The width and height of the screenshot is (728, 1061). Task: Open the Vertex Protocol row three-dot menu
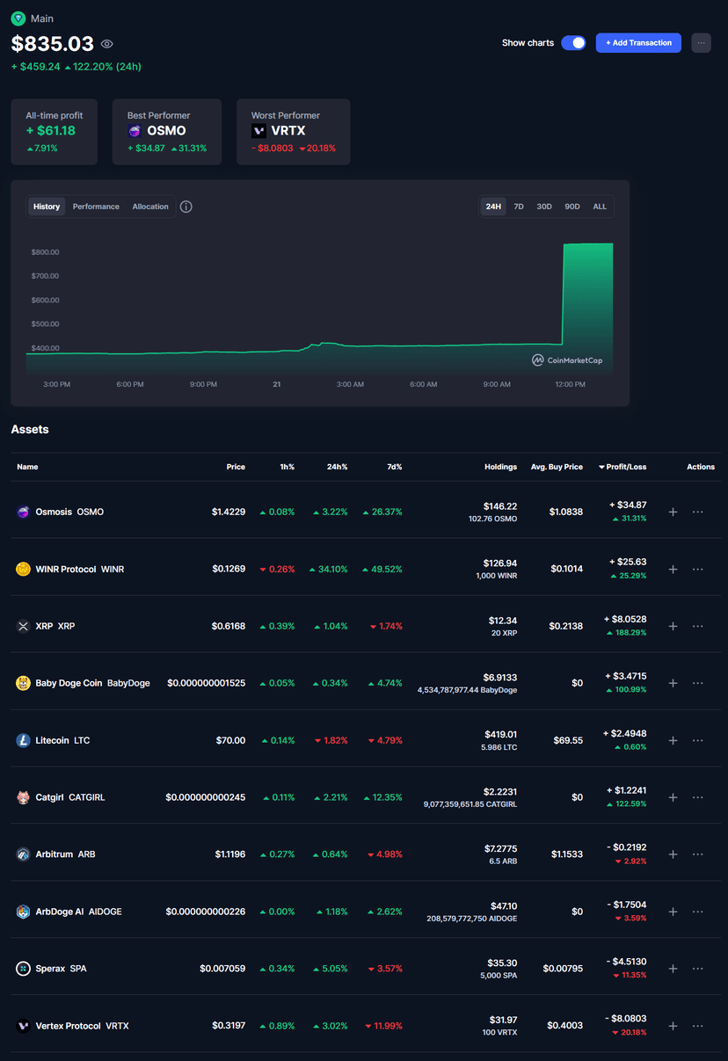pyautogui.click(x=698, y=1026)
